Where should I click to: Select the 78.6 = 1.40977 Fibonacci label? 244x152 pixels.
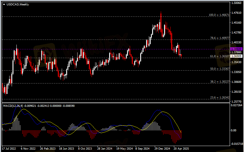tap(220, 38)
